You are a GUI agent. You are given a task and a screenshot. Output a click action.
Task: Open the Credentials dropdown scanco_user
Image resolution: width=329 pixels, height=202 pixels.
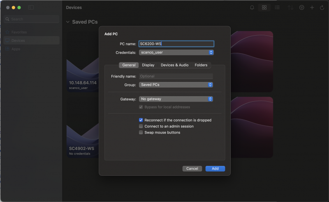(176, 52)
